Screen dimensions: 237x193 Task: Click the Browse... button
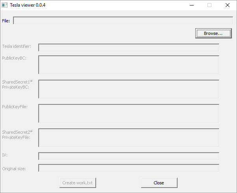pyautogui.click(x=213, y=33)
